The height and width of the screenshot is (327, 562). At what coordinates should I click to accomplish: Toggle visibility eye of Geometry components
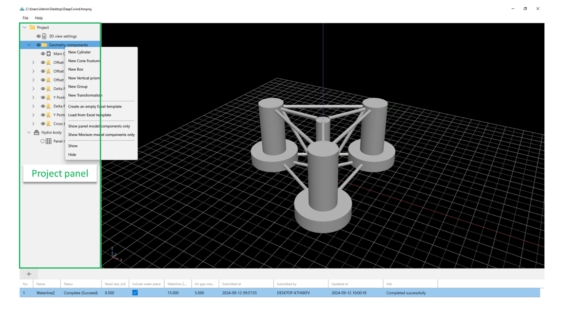click(39, 45)
